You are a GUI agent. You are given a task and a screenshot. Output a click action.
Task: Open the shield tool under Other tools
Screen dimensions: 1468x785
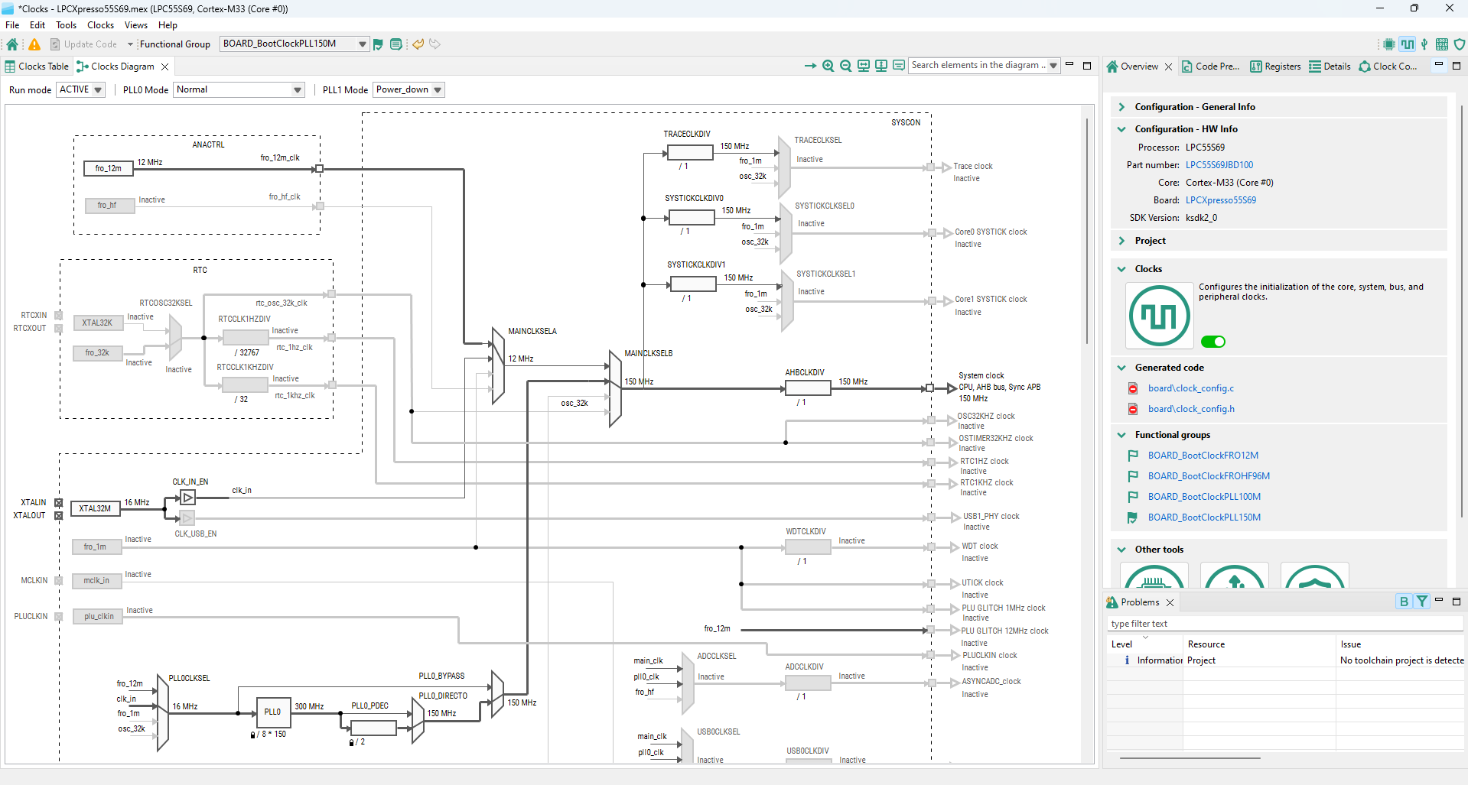[x=1315, y=576]
